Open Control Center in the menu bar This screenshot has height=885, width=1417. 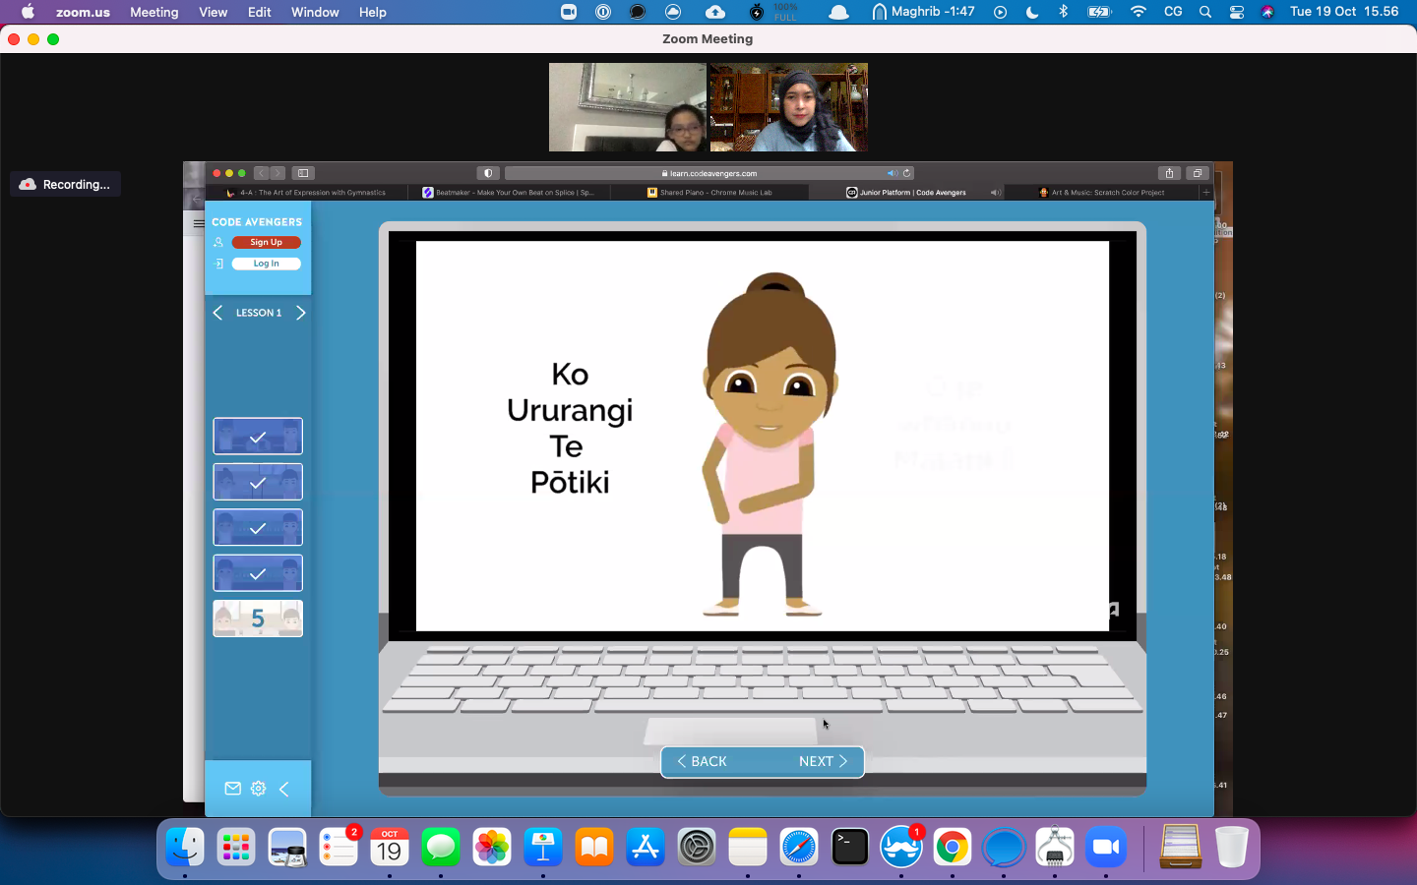coord(1237,12)
